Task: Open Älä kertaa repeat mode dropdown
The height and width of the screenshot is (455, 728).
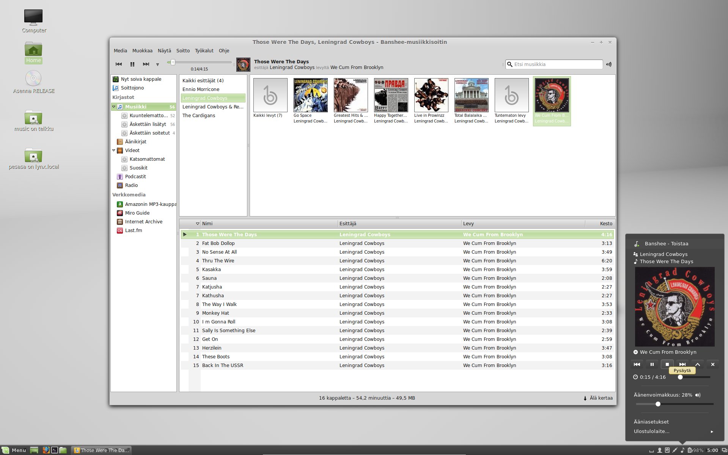Action: point(598,398)
